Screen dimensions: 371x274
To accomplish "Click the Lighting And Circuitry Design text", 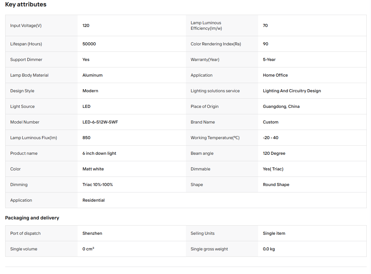I will [x=292, y=91].
